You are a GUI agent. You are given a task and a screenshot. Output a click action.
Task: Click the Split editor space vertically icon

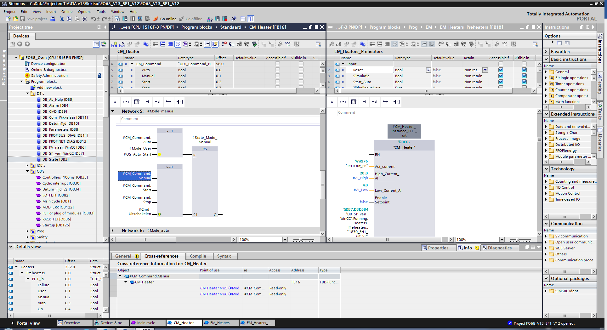tap(250, 19)
